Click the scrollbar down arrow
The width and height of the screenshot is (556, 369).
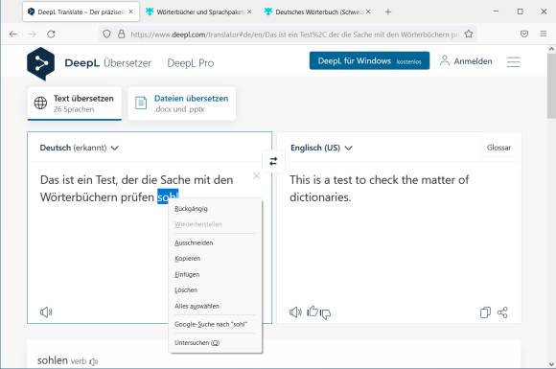coord(551,364)
